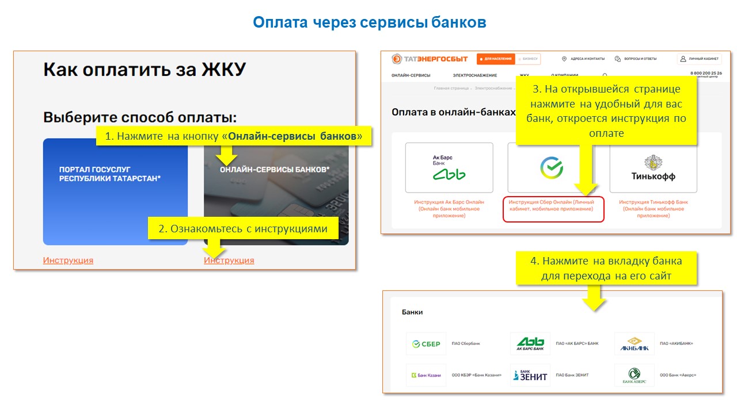Click the Банк ЗЕНИТ logo

pyautogui.click(x=530, y=375)
